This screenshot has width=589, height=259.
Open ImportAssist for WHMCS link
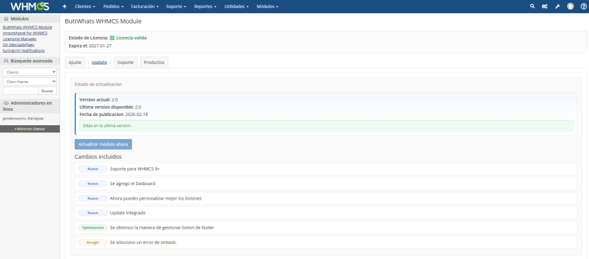(x=25, y=33)
